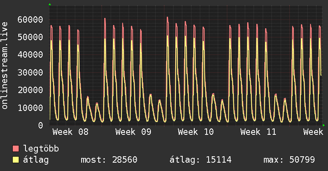328x171 pixels.
Task: Click the most: 28560 value
Action: 109,160
